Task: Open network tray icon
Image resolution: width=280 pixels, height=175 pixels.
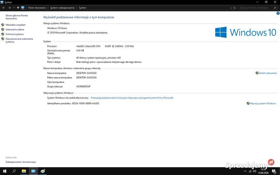Action: pyautogui.click(x=250, y=171)
